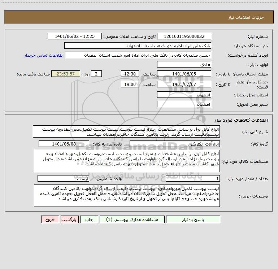Select the شماره نیاز field 1201001195000032
This screenshot has width=278, height=269.
pyautogui.click(x=184, y=36)
